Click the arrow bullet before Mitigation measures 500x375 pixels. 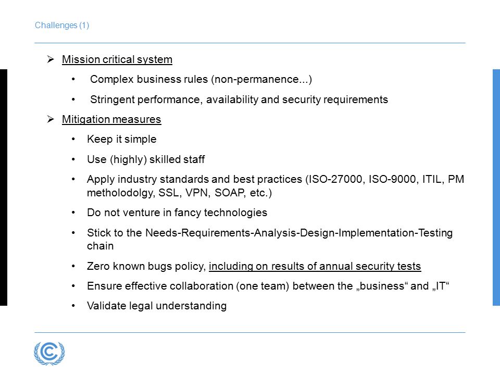(51, 119)
